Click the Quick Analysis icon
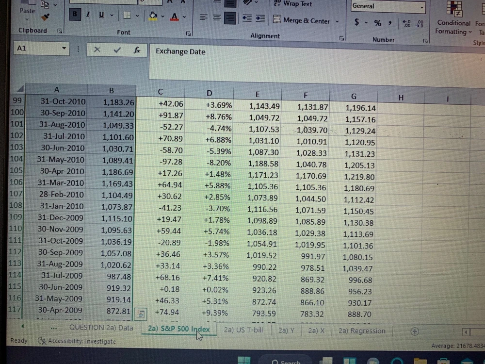 click(x=141, y=314)
